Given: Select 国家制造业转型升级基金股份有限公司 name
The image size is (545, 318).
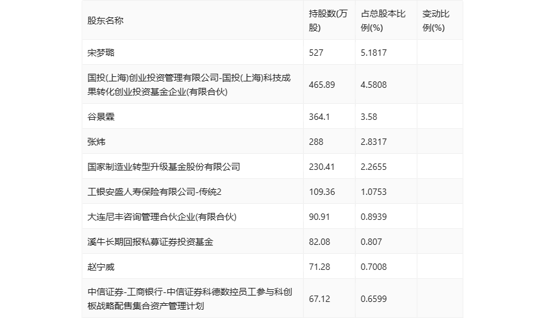Looking at the screenshot, I should (163, 167).
